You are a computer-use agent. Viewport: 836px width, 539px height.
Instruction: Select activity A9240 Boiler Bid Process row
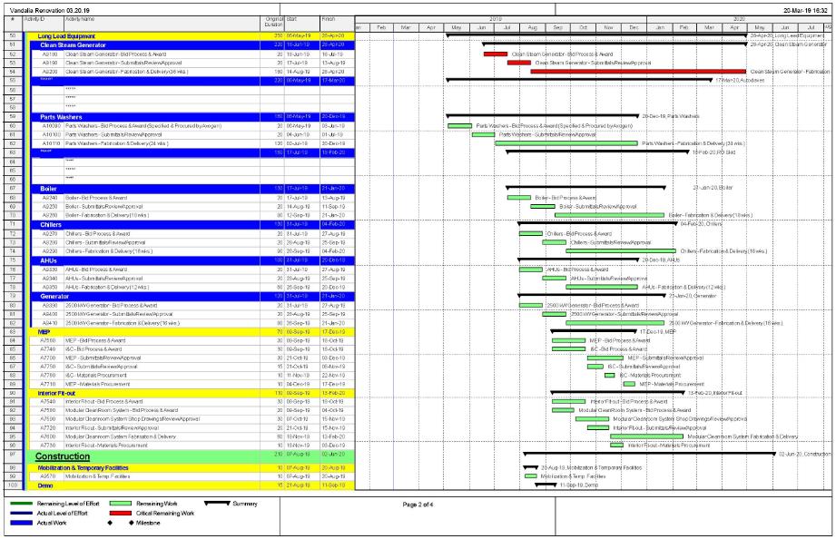[136, 197]
